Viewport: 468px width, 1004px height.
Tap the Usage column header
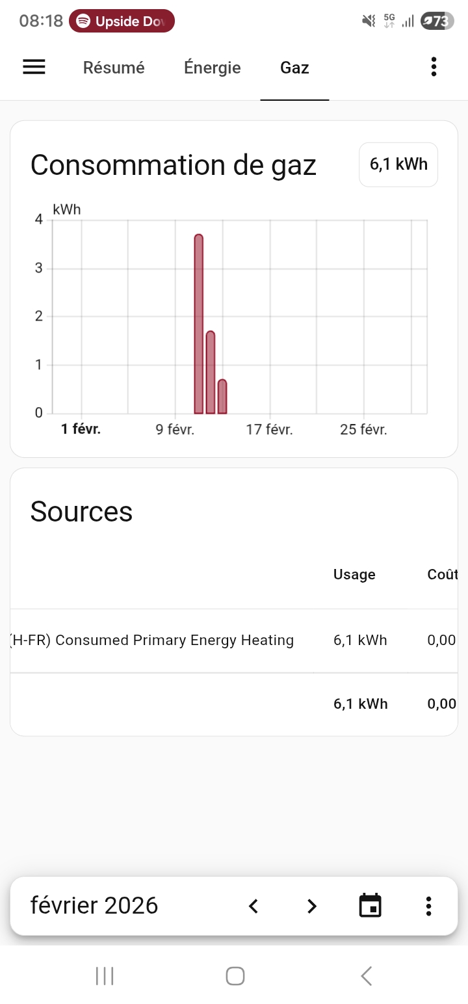(354, 574)
